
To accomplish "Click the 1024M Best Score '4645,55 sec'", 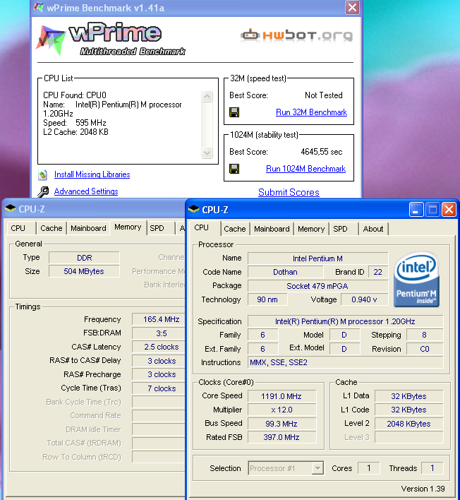I will [322, 152].
